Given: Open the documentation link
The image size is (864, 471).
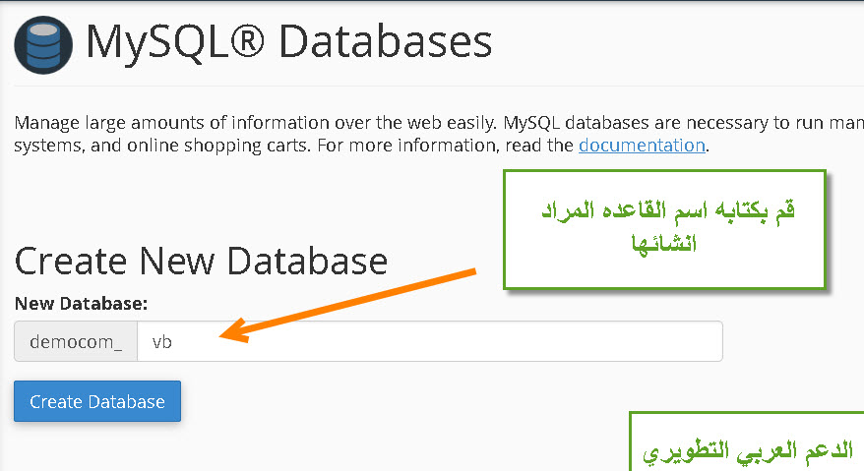Looking at the screenshot, I should click(642, 146).
